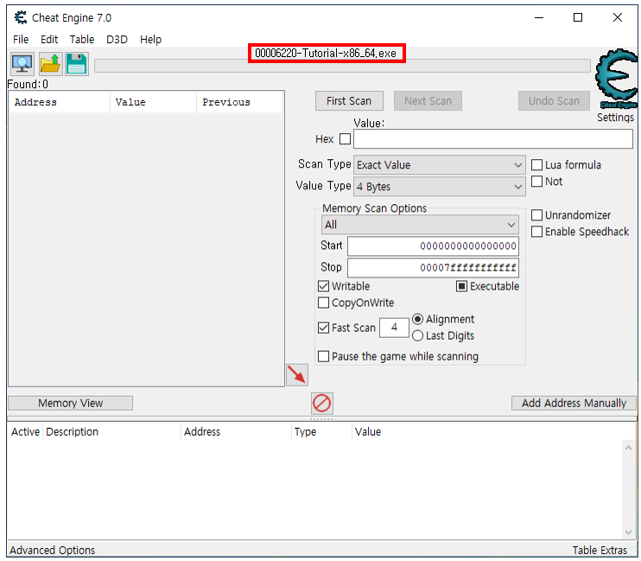Click the Description column header
The width and height of the screenshot is (641, 561).
(x=112, y=431)
